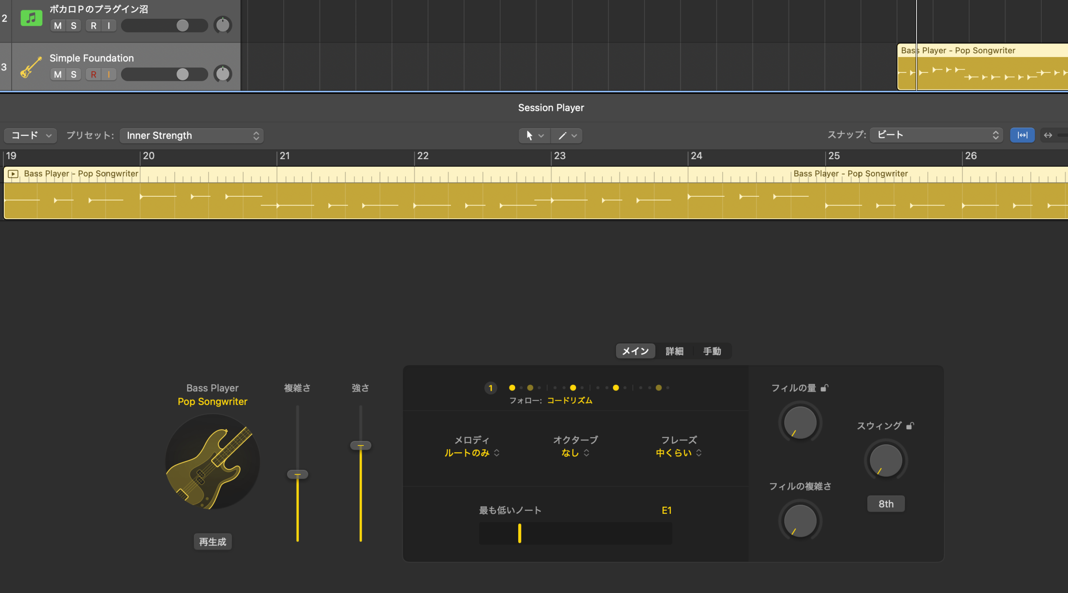Click the E1 lowest note value
This screenshot has height=593, width=1068.
click(667, 510)
